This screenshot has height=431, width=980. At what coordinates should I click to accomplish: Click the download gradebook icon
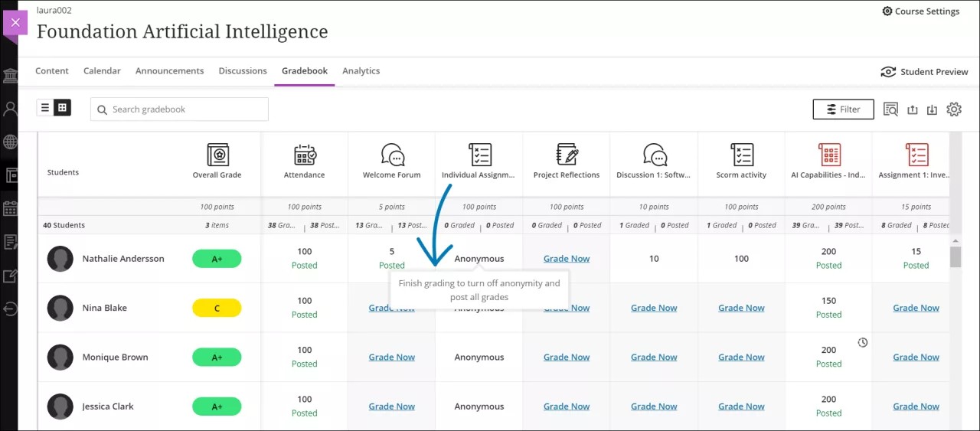932,109
